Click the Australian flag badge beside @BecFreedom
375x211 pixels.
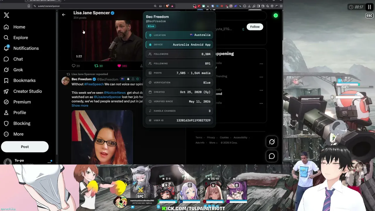tap(123, 79)
